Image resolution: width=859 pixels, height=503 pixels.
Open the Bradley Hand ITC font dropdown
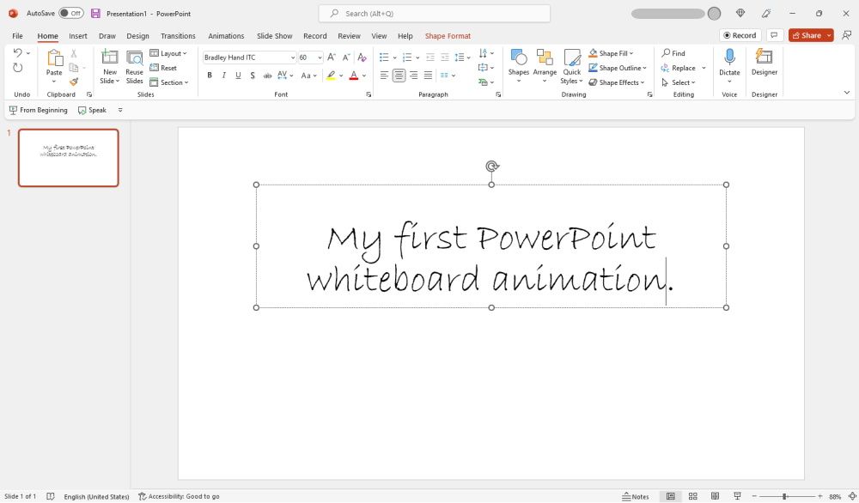[x=293, y=57]
